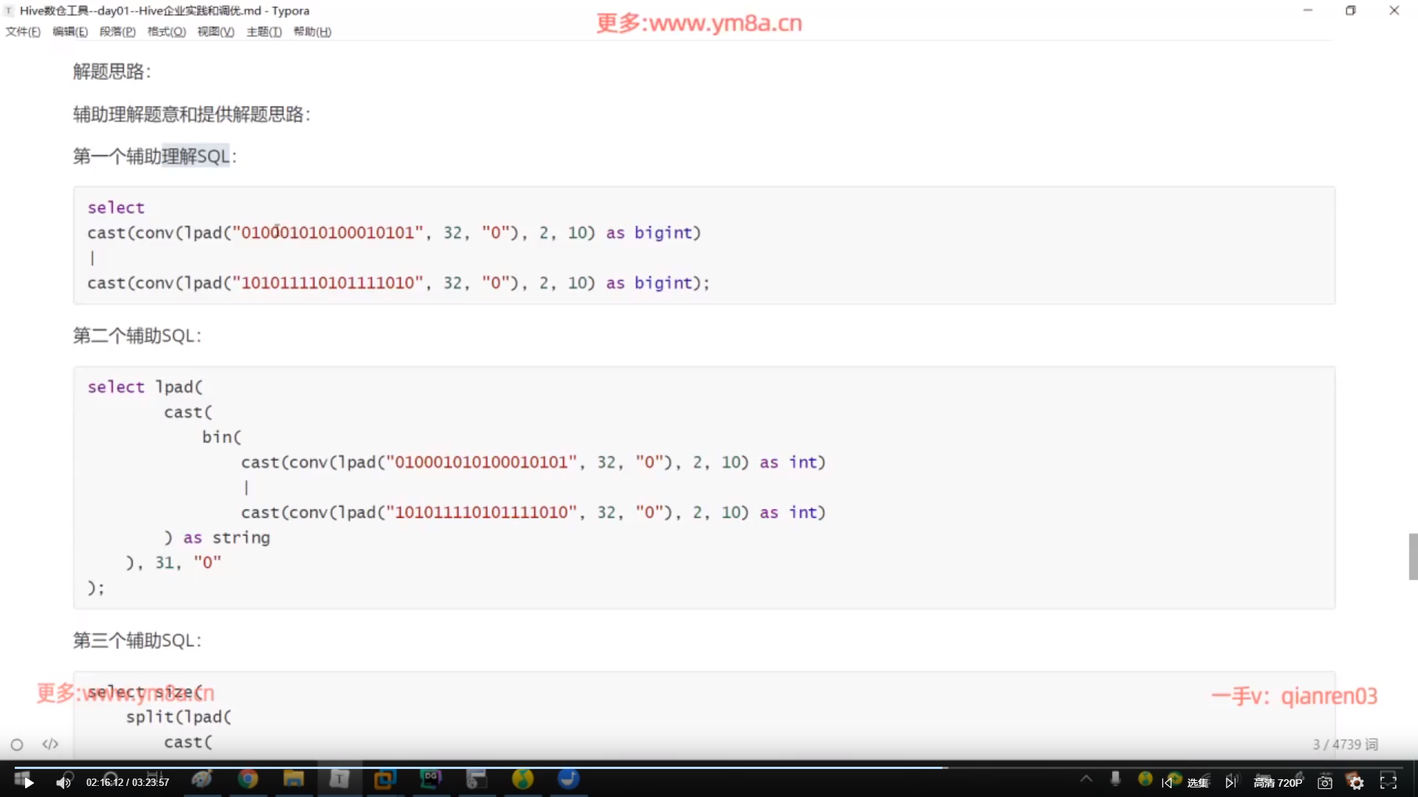Skip to the previous video
Viewport: 1418px width, 797px height.
1167,782
